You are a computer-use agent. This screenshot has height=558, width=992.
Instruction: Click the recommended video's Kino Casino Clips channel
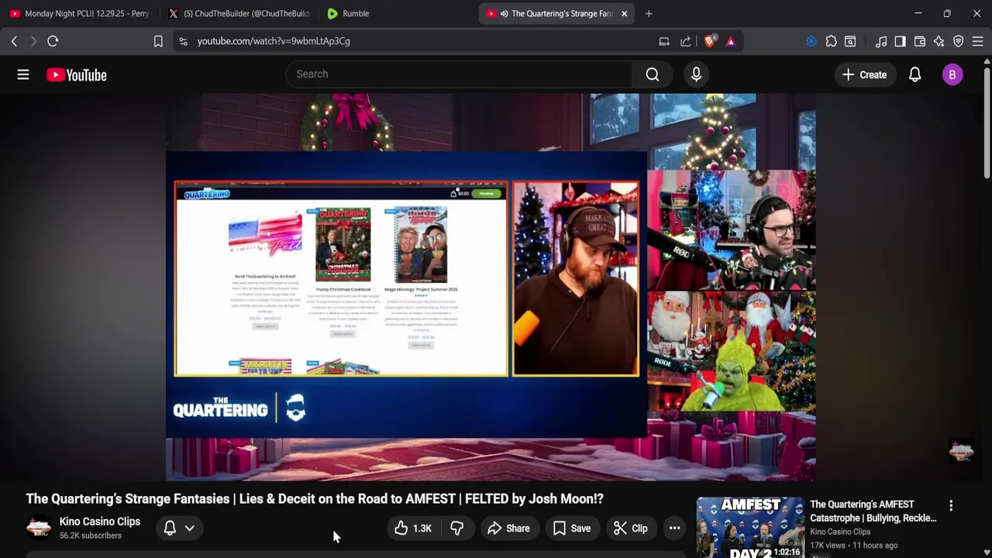click(x=840, y=532)
